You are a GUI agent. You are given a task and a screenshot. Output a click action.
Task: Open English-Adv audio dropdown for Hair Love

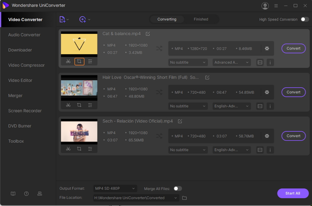pos(231,106)
